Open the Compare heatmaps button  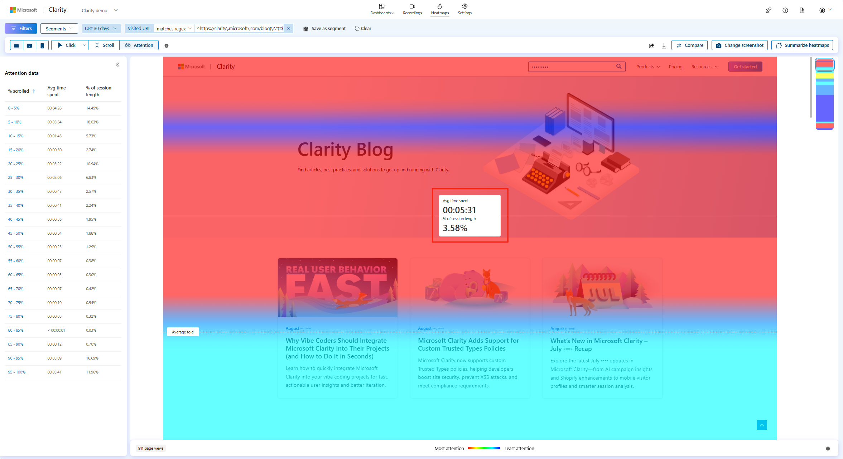click(689, 45)
